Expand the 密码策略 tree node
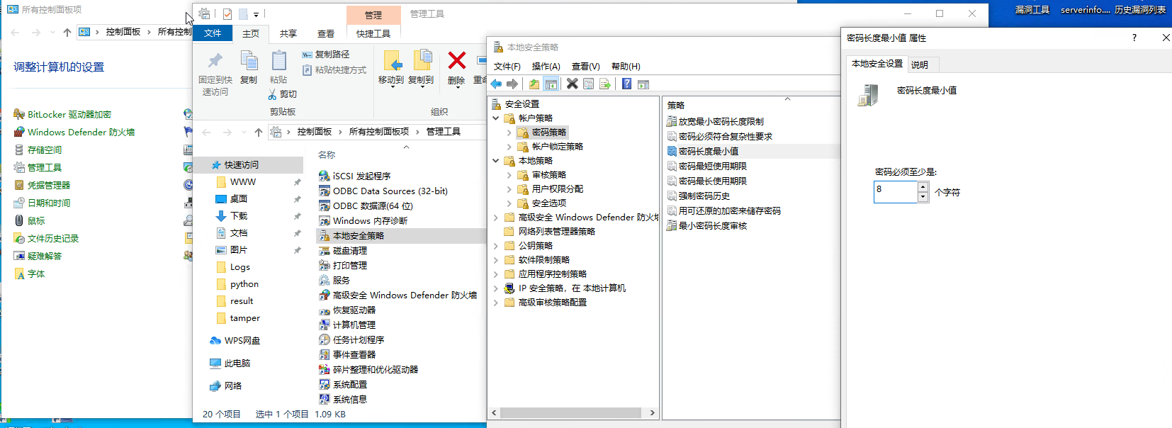The width and height of the screenshot is (1172, 428). click(509, 133)
